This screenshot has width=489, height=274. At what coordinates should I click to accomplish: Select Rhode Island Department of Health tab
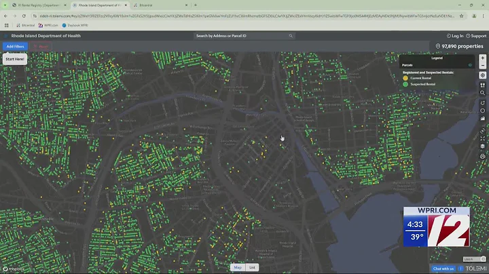[98, 5]
